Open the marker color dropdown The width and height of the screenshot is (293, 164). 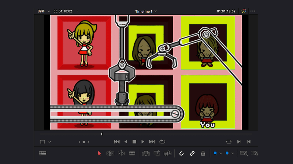pos(233,153)
